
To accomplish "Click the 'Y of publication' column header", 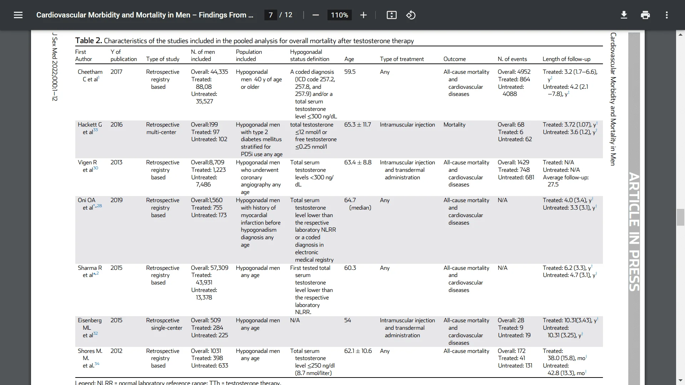I will point(123,55).
